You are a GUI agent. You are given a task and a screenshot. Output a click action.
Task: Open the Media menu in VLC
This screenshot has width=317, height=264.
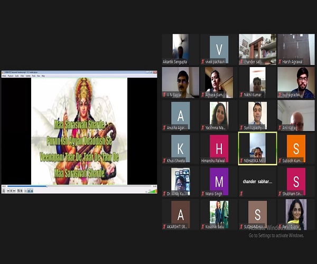coord(4,76)
